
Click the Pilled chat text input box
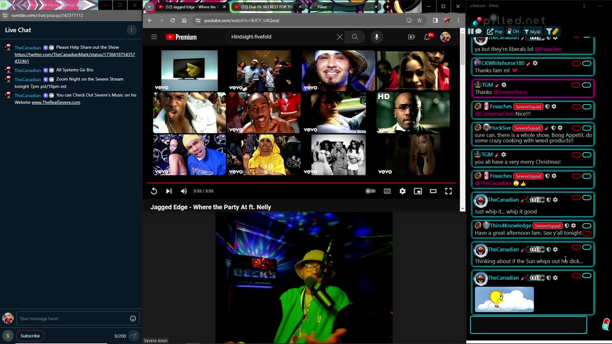tap(528, 325)
